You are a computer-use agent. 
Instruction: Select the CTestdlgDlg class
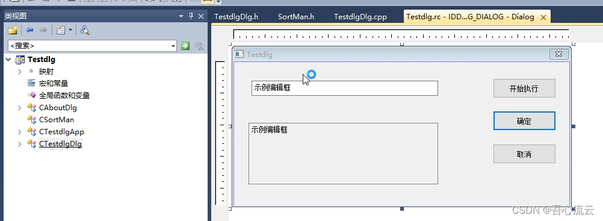60,143
